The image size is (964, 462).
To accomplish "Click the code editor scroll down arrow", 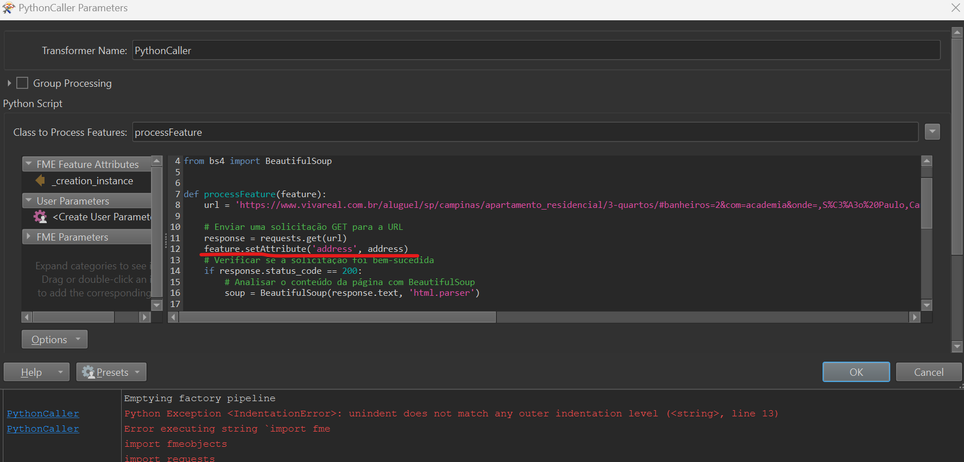I will (927, 305).
